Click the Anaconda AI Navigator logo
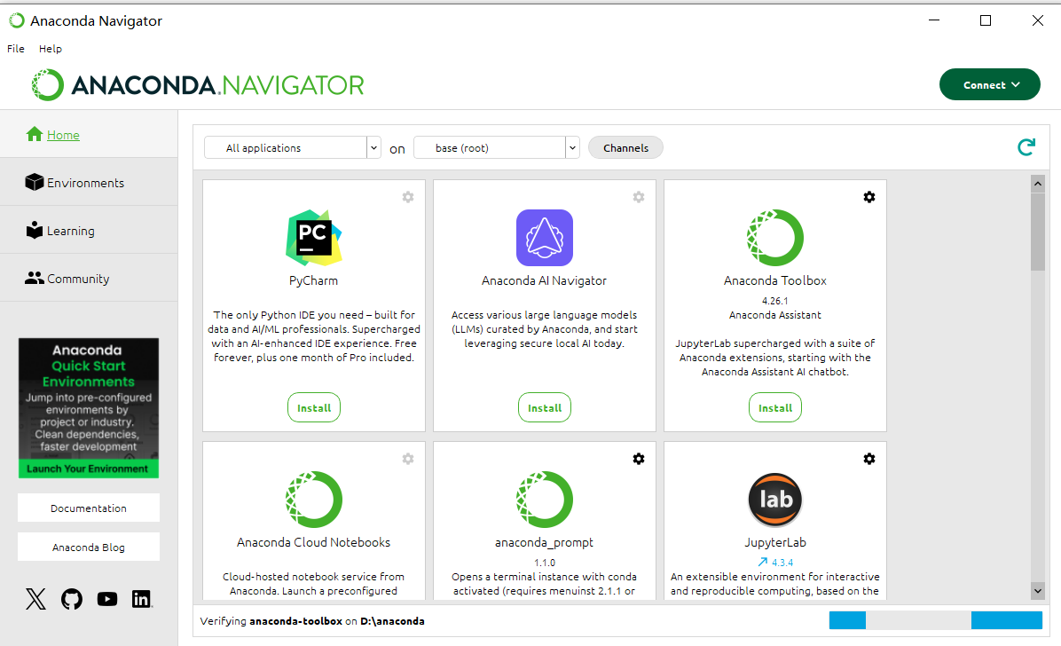 click(x=545, y=238)
